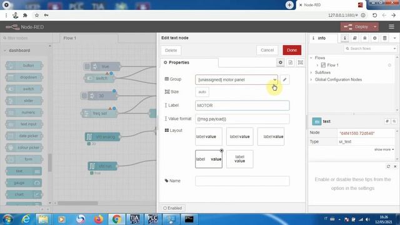Close the tips box with x icon
This screenshot has width=400, height=225.
(395, 166)
